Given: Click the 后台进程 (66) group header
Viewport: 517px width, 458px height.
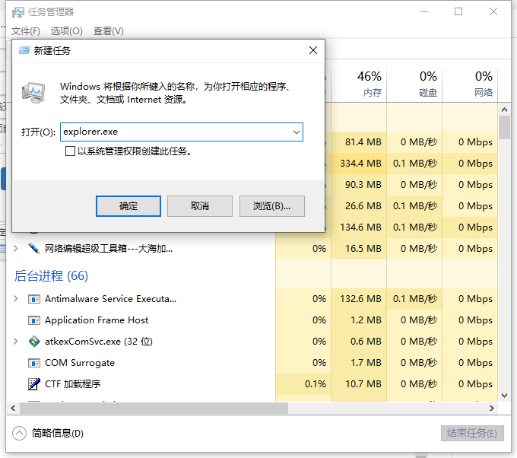Looking at the screenshot, I should [x=51, y=276].
